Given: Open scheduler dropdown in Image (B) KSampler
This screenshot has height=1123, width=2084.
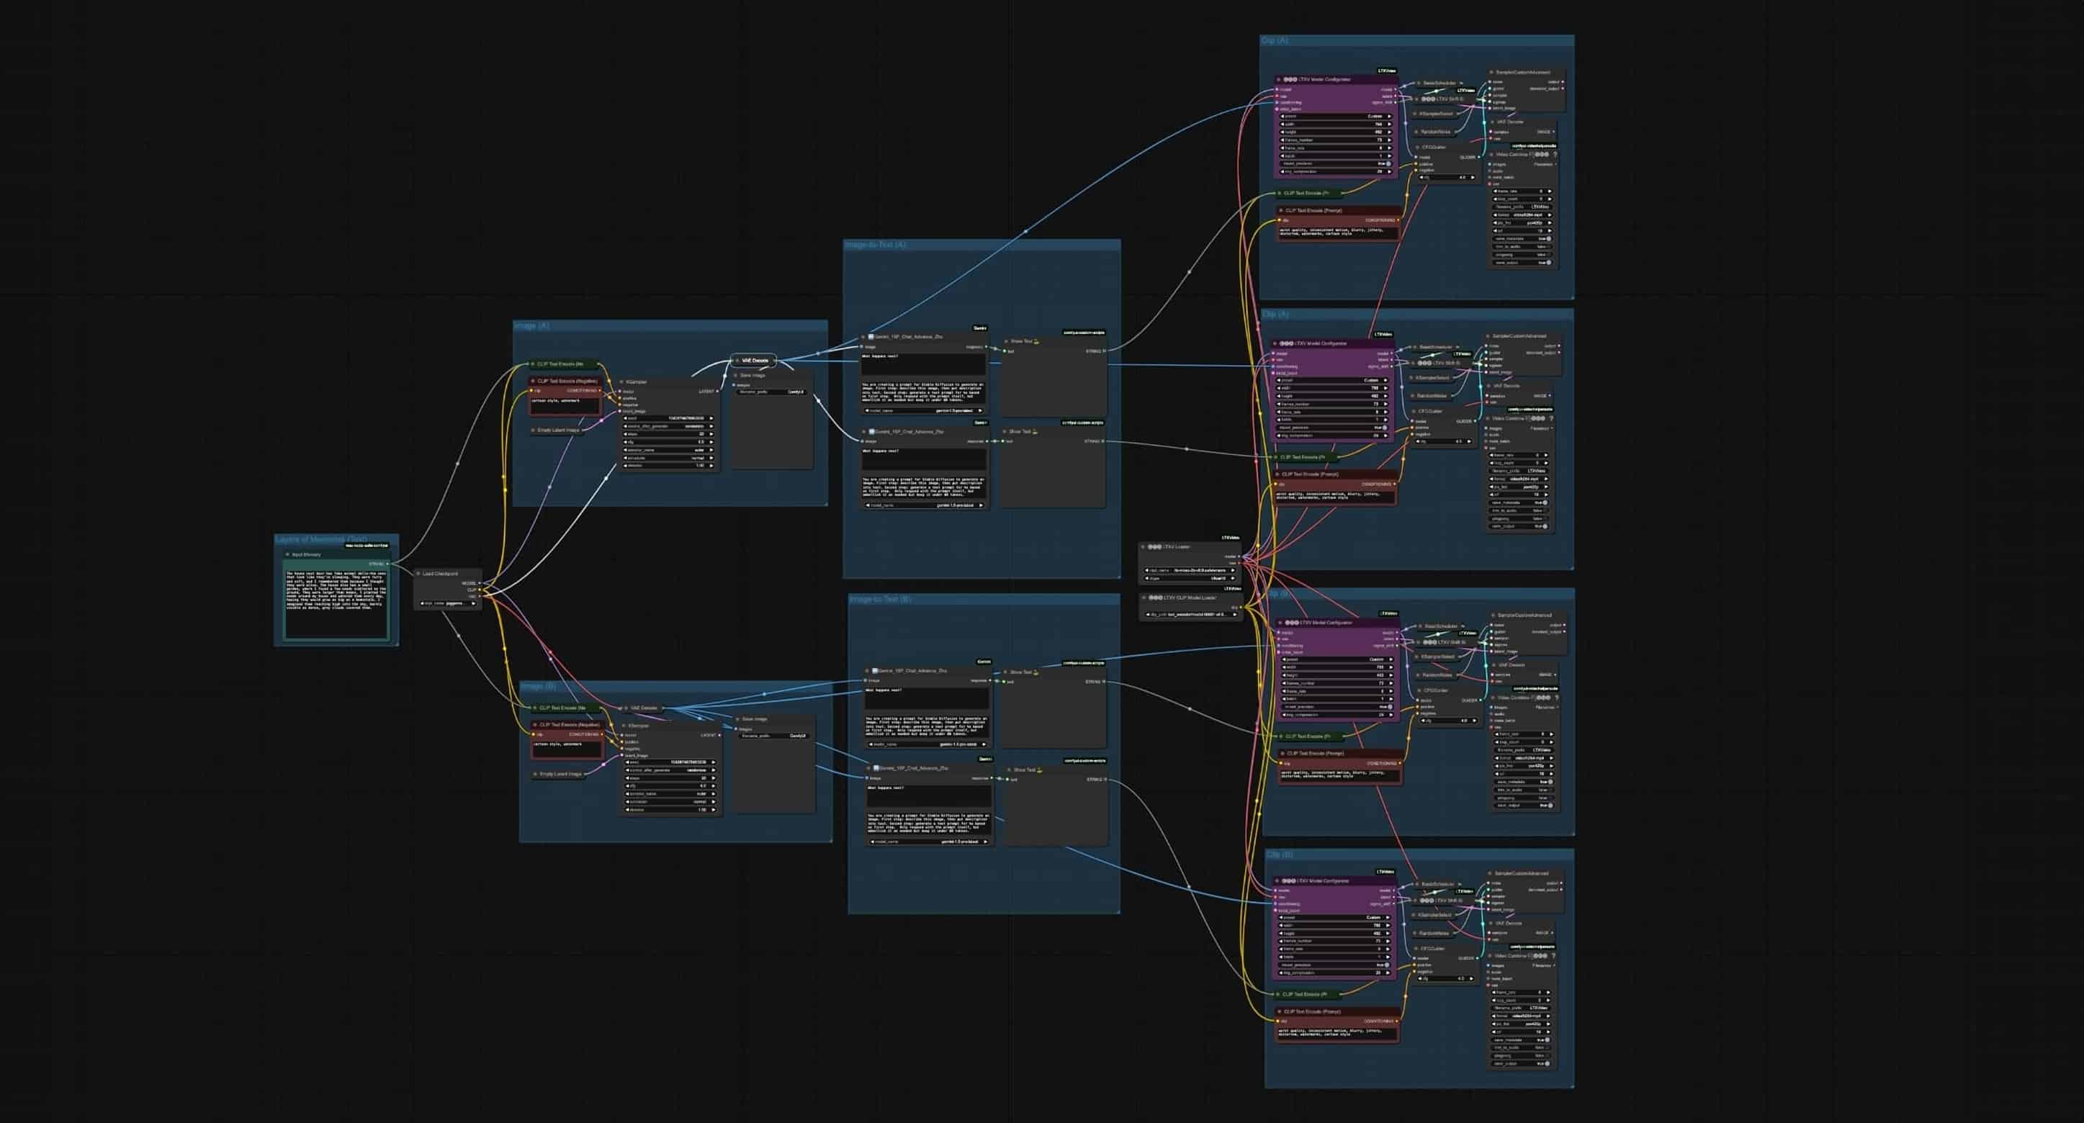Looking at the screenshot, I should tap(669, 801).
